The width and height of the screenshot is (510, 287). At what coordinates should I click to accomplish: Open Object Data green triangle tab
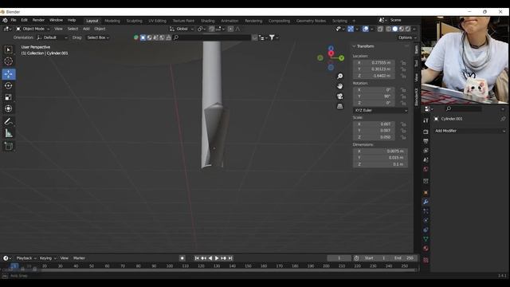[426, 239]
